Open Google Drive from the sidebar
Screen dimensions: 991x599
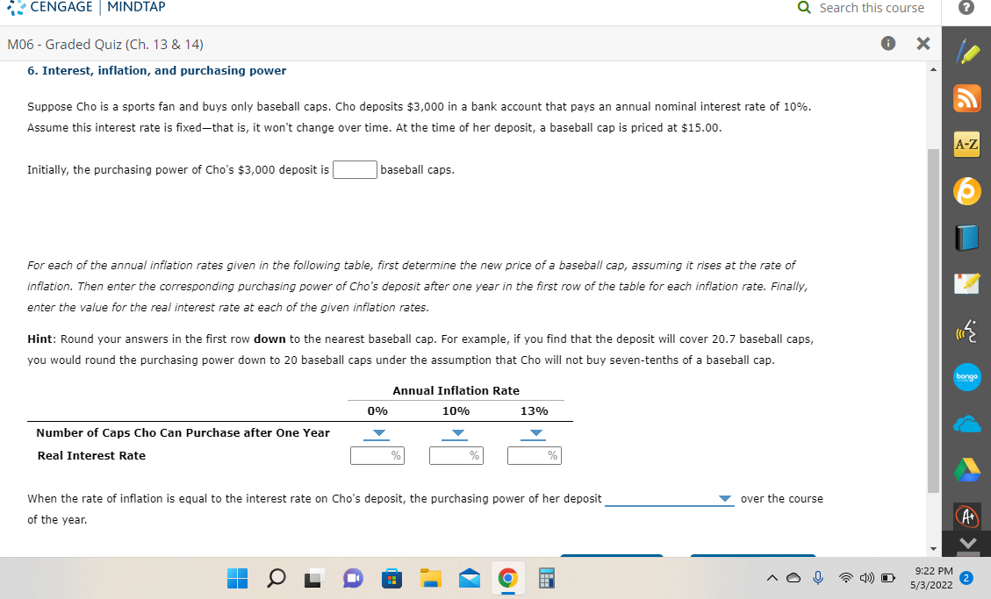966,470
